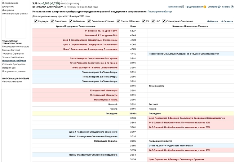Screen dimensions: 235x164
Task: Open История цен sidebar link
Action: [x=9, y=68]
